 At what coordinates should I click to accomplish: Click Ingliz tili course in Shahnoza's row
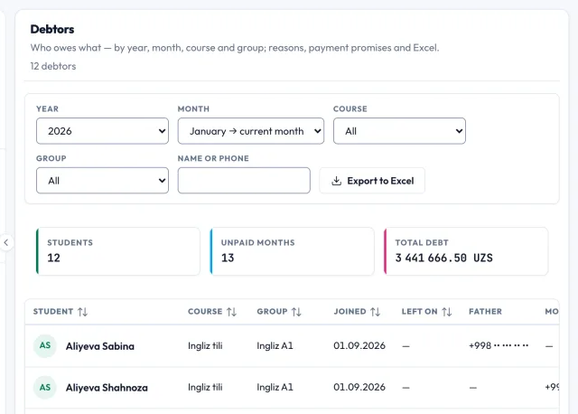205,387
